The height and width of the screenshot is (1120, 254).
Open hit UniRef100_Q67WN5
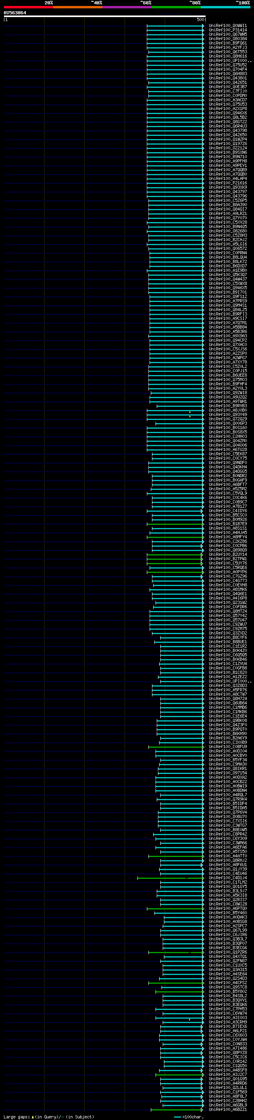click(227, 34)
